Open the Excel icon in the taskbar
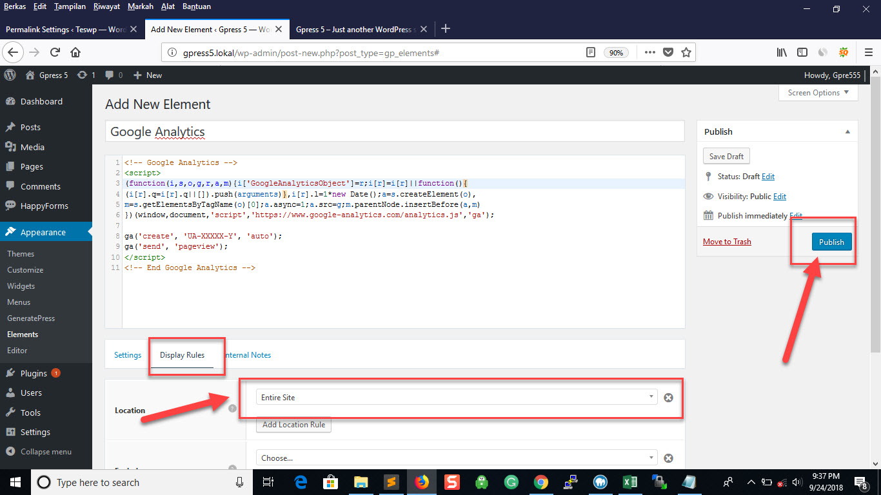The width and height of the screenshot is (881, 495). pyautogui.click(x=629, y=482)
